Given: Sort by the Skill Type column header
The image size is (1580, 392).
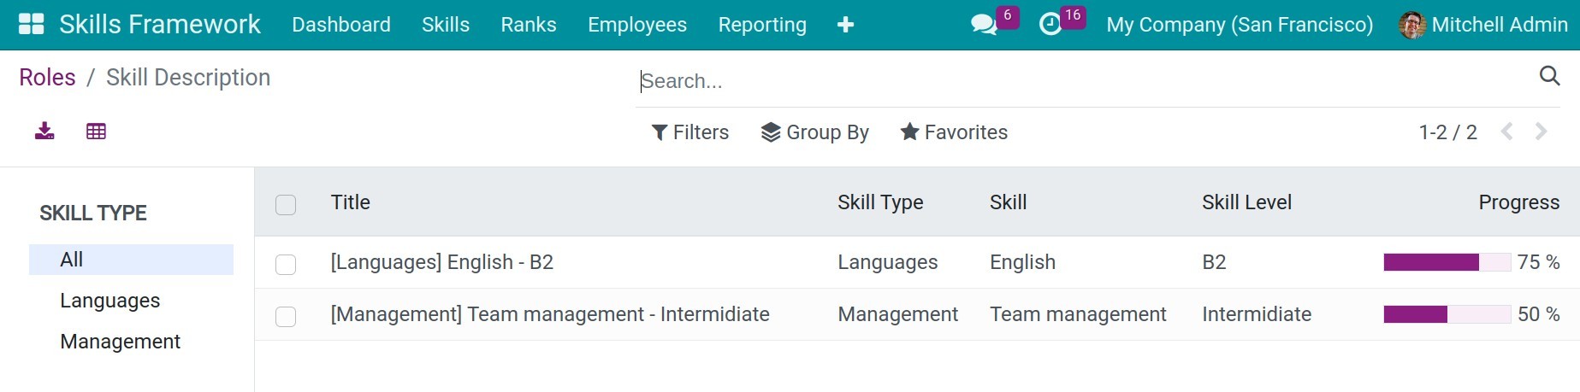Looking at the screenshot, I should [x=880, y=202].
